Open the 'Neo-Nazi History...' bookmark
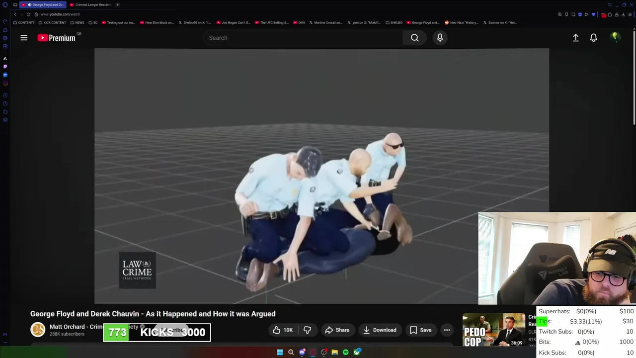This screenshot has height=358, width=636. (461, 22)
